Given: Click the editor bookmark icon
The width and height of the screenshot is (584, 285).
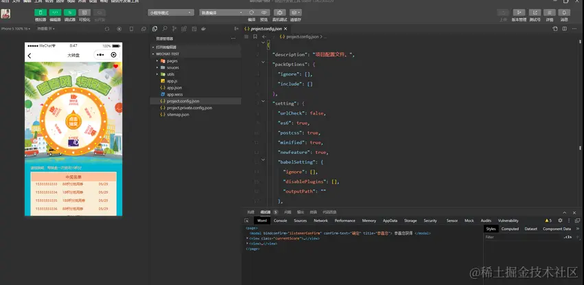Looking at the screenshot, I should pyautogui.click(x=255, y=37).
